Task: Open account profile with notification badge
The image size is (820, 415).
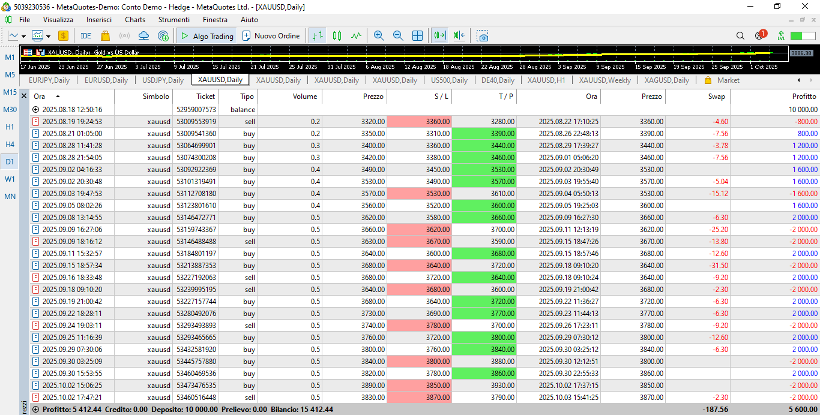Action: (x=760, y=35)
